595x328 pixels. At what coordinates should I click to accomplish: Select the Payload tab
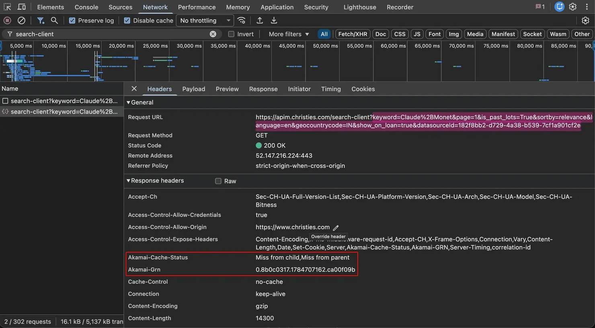pos(194,89)
